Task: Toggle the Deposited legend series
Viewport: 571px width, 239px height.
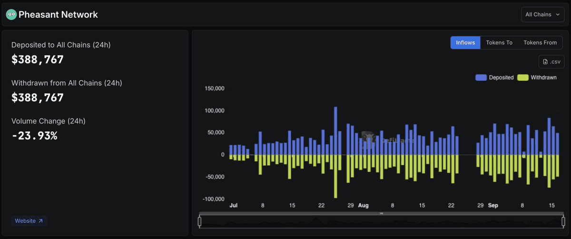Action: [x=494, y=77]
